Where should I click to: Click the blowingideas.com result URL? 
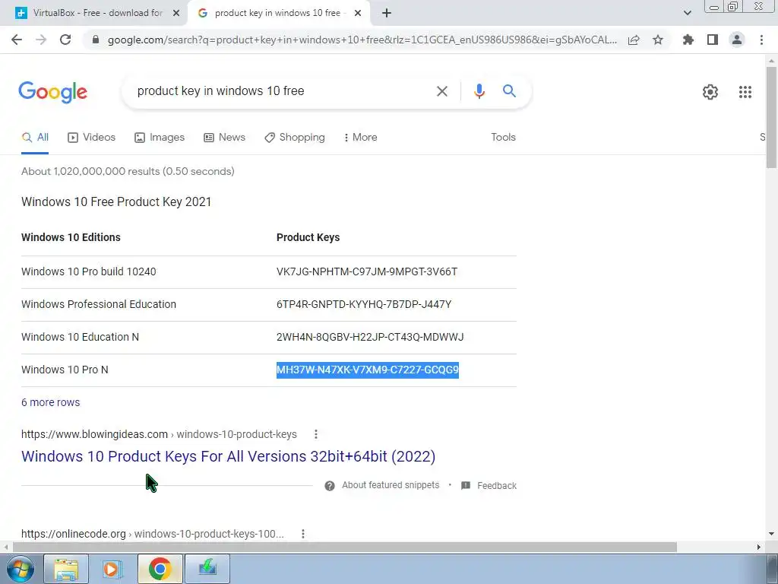point(159,434)
